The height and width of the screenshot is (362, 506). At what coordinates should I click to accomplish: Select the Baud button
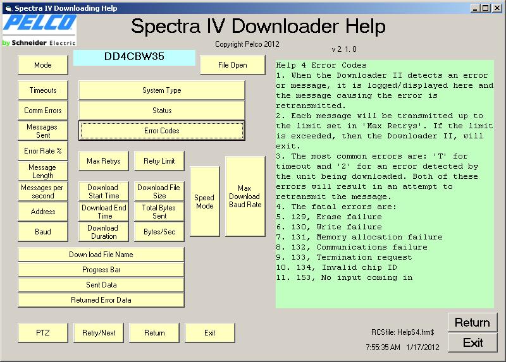pyautogui.click(x=43, y=232)
